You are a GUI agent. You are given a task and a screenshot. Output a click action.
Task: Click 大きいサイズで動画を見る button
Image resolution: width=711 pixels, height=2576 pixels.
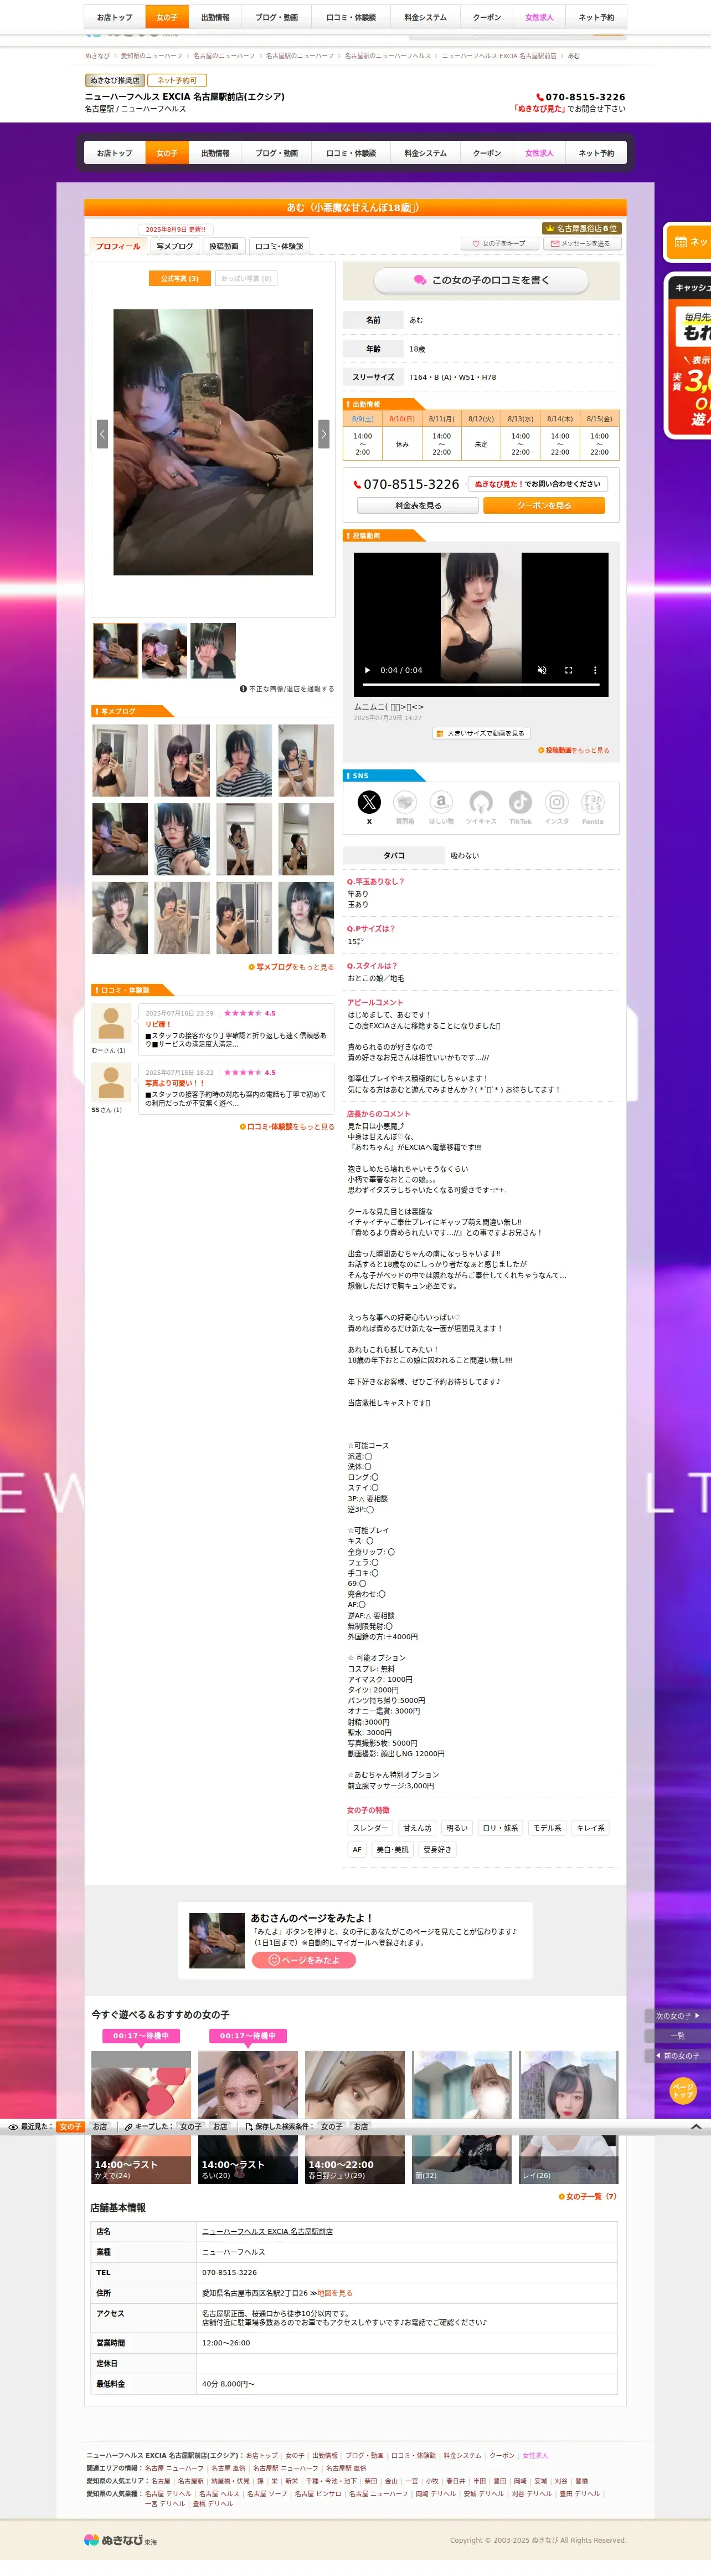(x=480, y=733)
